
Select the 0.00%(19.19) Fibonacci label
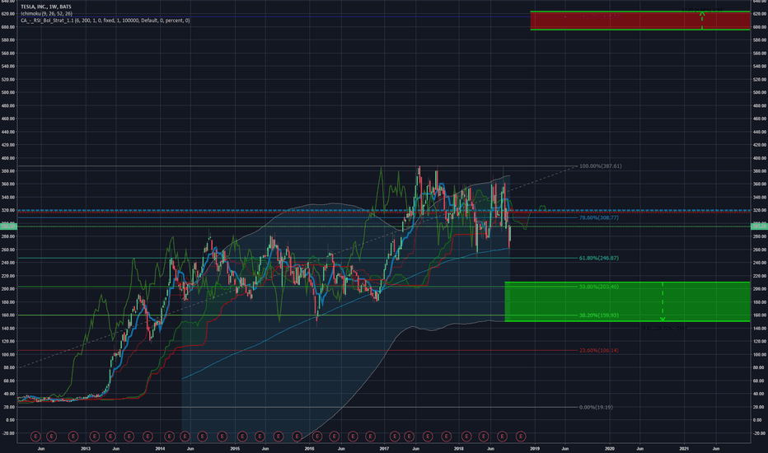point(596,408)
